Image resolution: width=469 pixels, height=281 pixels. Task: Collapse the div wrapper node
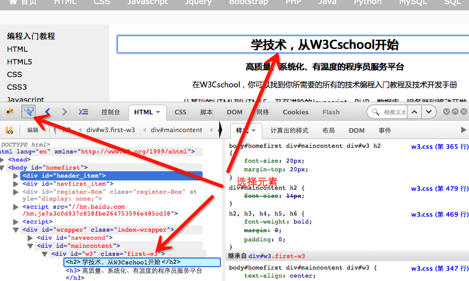16,230
